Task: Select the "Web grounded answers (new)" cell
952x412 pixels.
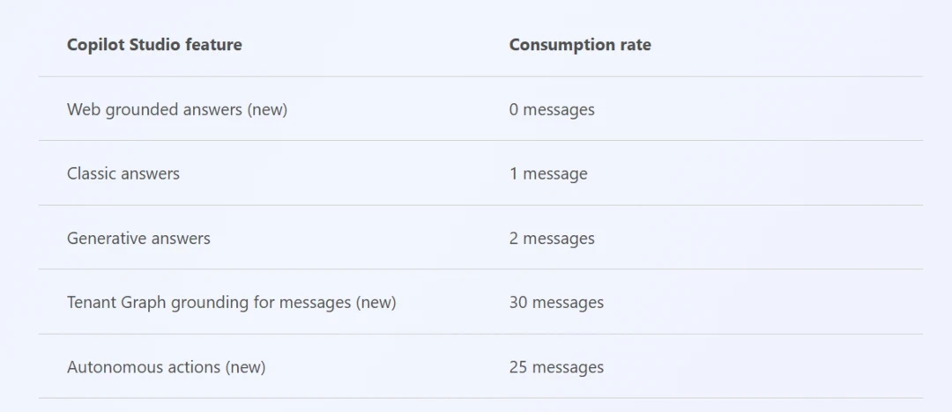Action: tap(176, 110)
